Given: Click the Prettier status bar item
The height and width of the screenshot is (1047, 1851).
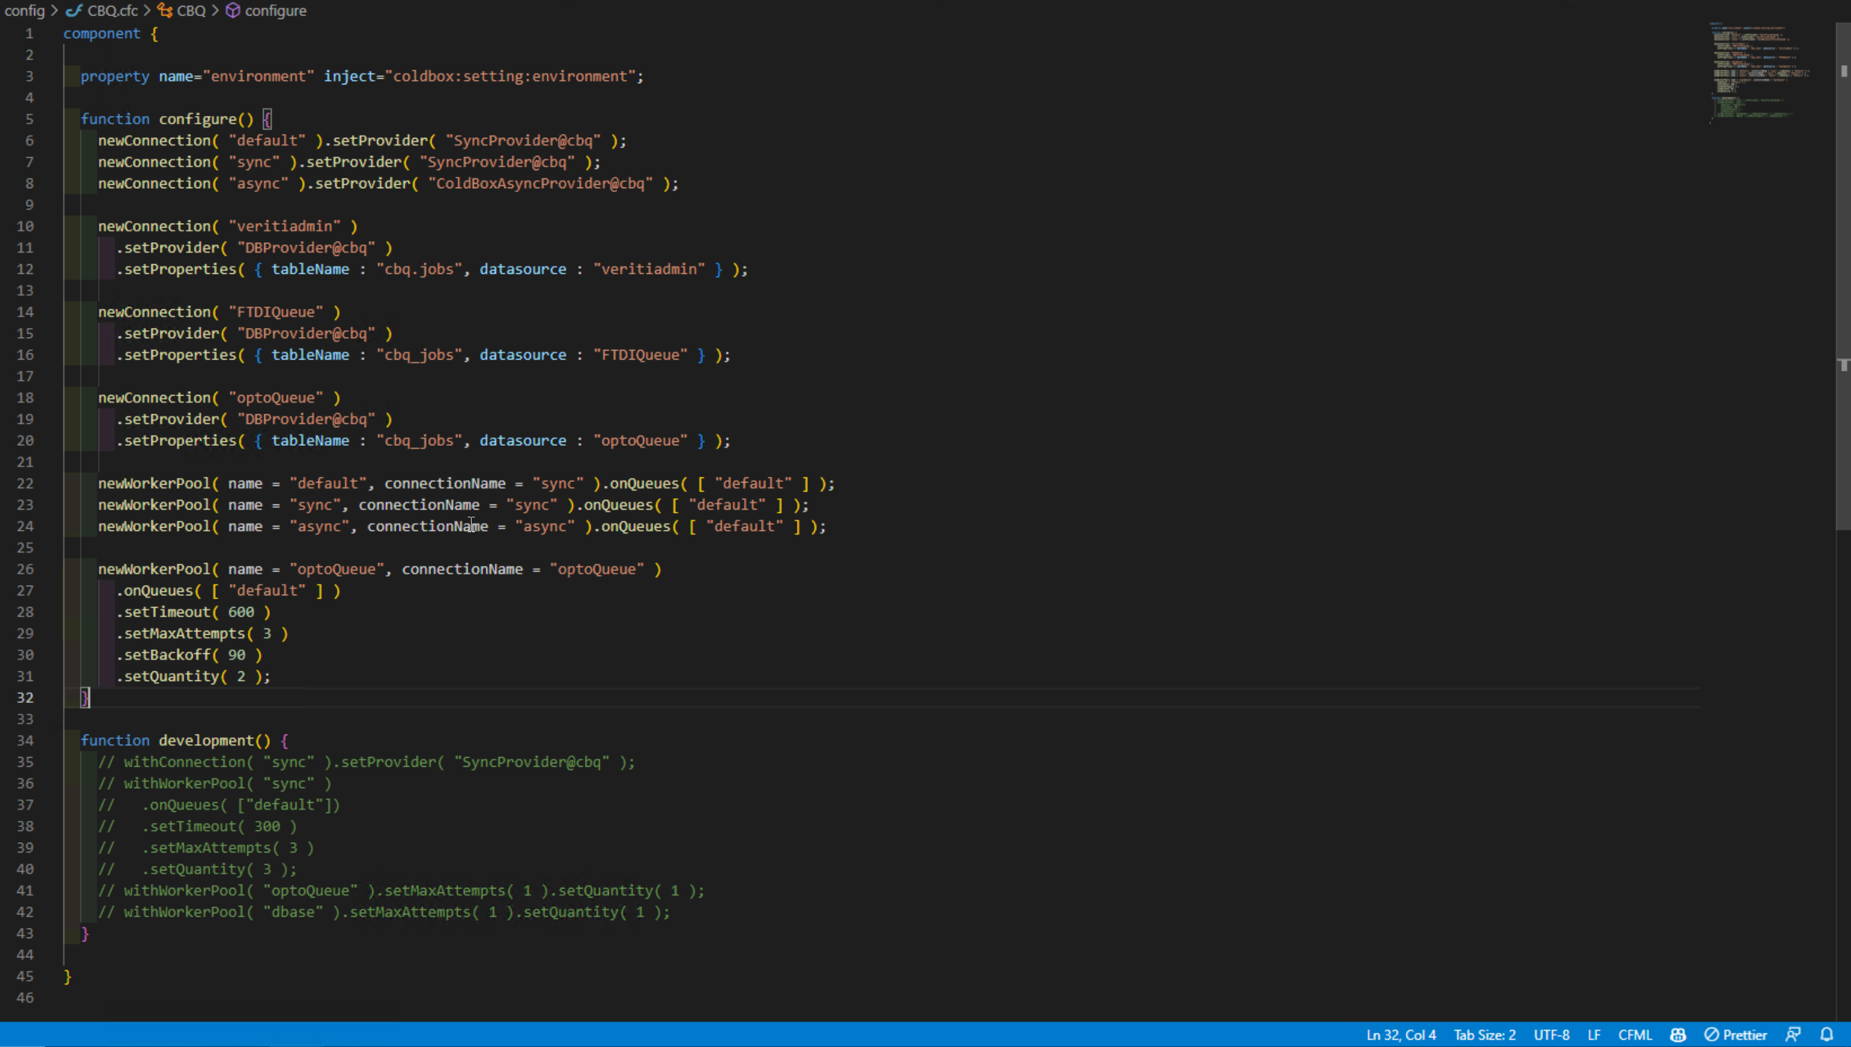Looking at the screenshot, I should point(1735,1035).
